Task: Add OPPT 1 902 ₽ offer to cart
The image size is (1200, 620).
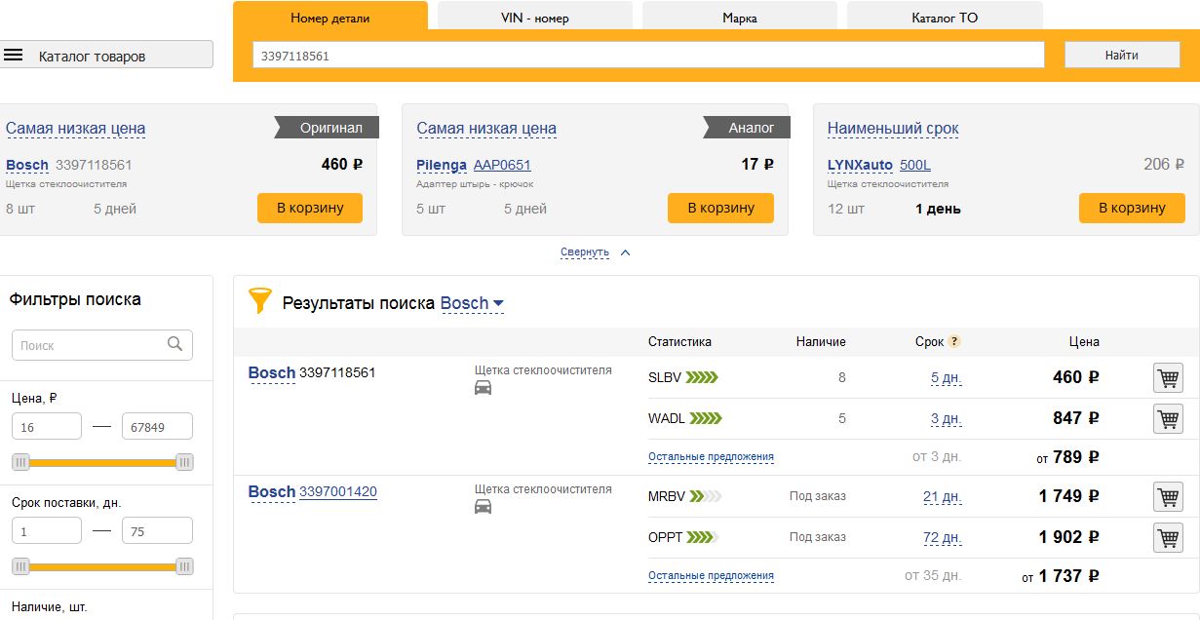Action: pyautogui.click(x=1168, y=537)
